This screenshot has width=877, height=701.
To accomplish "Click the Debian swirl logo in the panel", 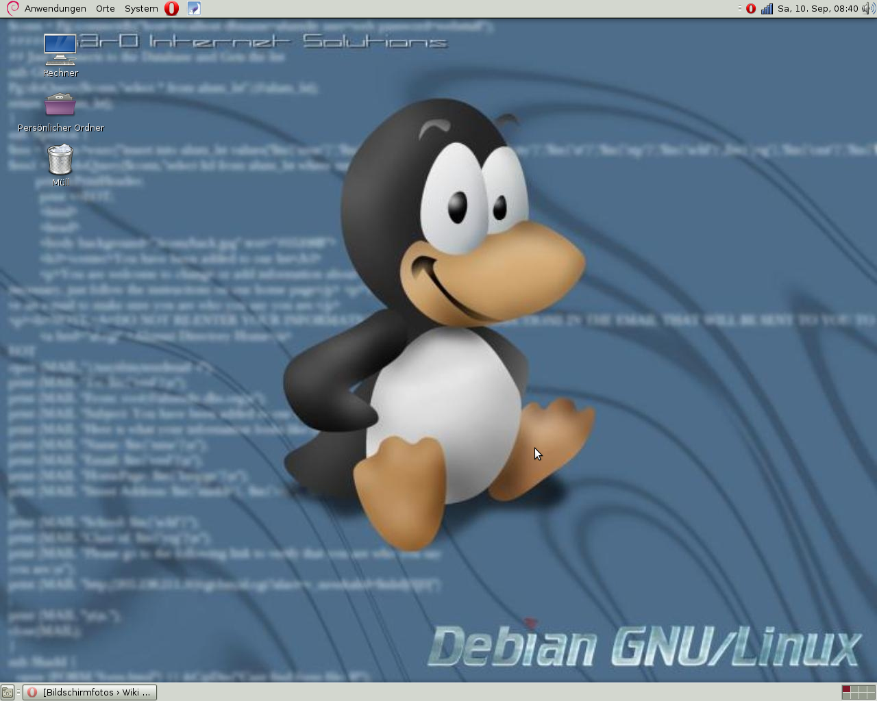I will coord(12,9).
